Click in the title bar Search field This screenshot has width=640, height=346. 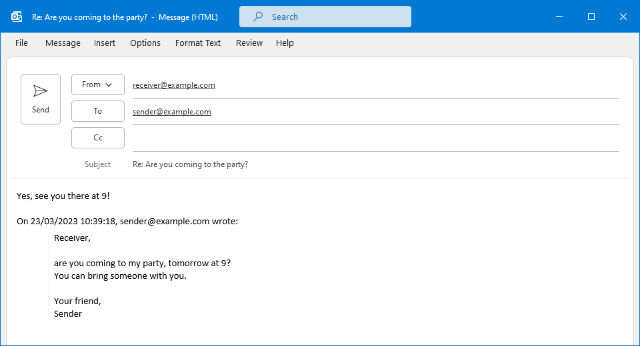[x=333, y=17]
